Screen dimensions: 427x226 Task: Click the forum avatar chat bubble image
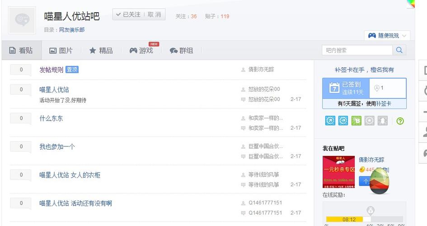pyautogui.click(x=22, y=20)
